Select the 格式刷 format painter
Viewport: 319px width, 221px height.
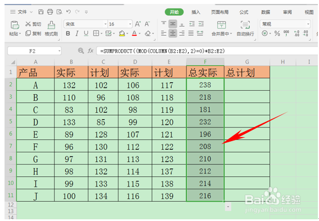[51, 28]
